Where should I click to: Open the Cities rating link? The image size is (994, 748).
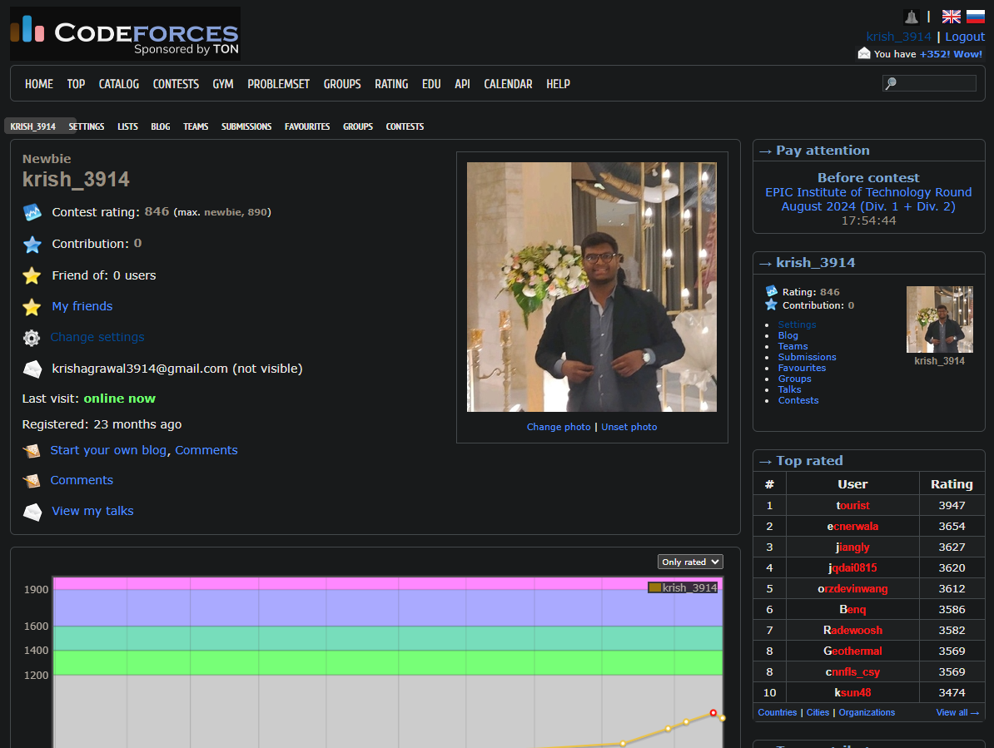pos(818,712)
